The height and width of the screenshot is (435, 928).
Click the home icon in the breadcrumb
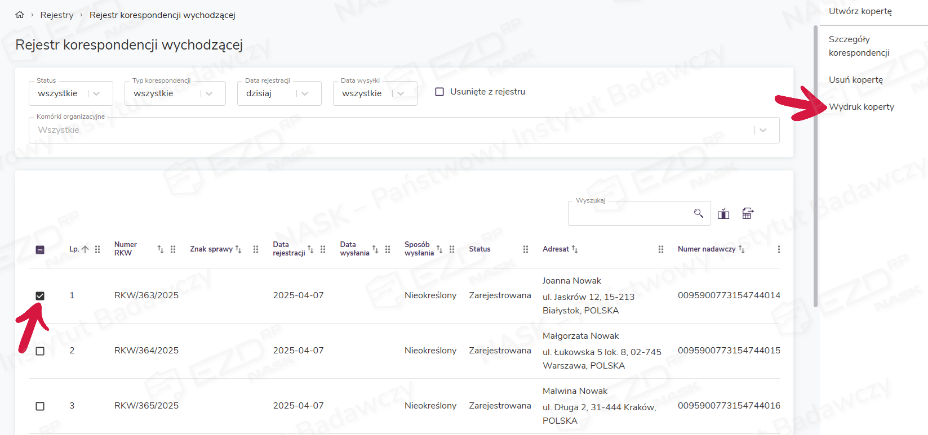[x=20, y=15]
